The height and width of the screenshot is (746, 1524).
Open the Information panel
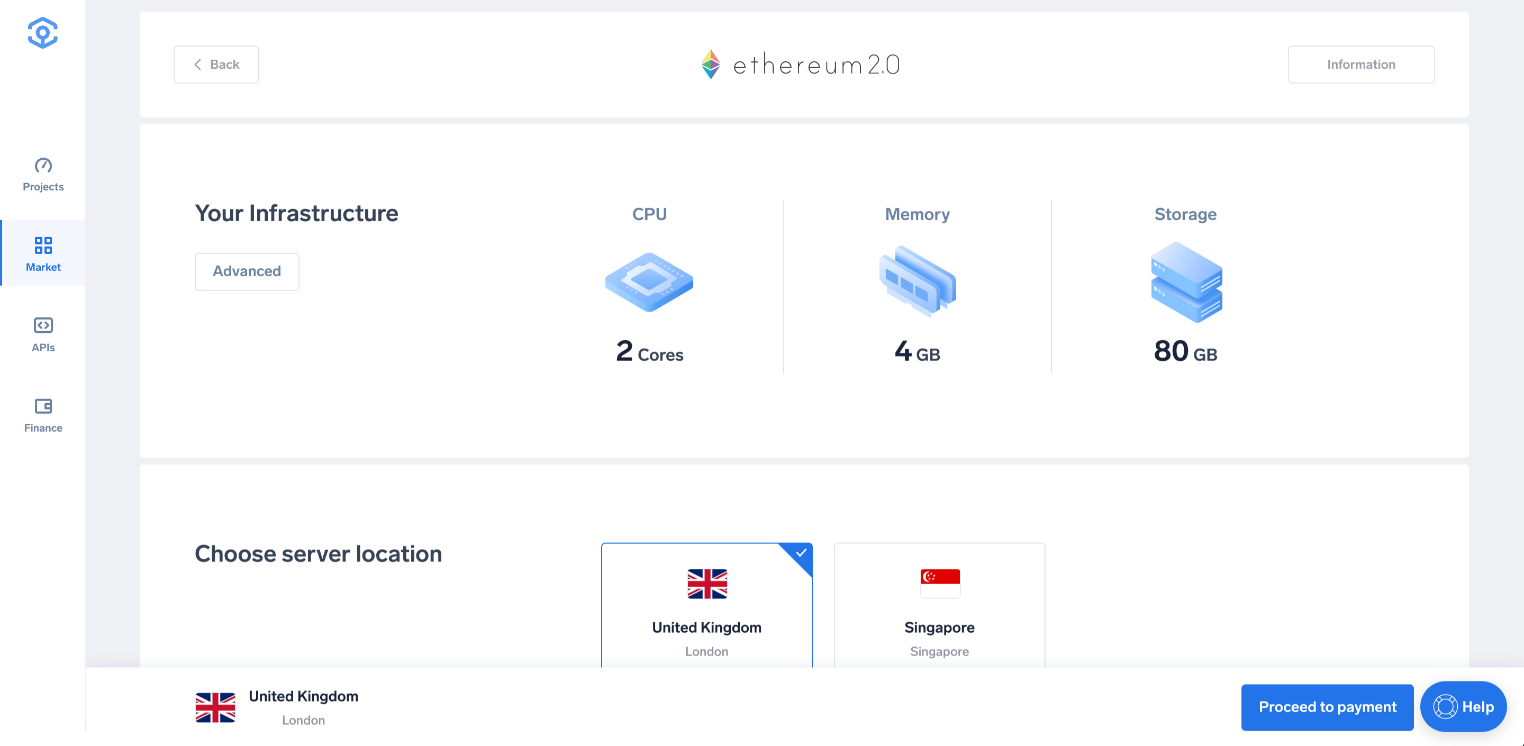point(1360,65)
